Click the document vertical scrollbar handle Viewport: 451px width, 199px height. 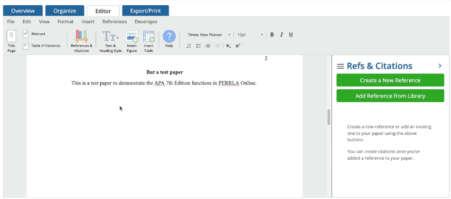click(x=329, y=117)
